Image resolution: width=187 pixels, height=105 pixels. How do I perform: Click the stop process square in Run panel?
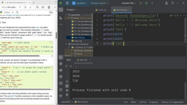point(71,66)
